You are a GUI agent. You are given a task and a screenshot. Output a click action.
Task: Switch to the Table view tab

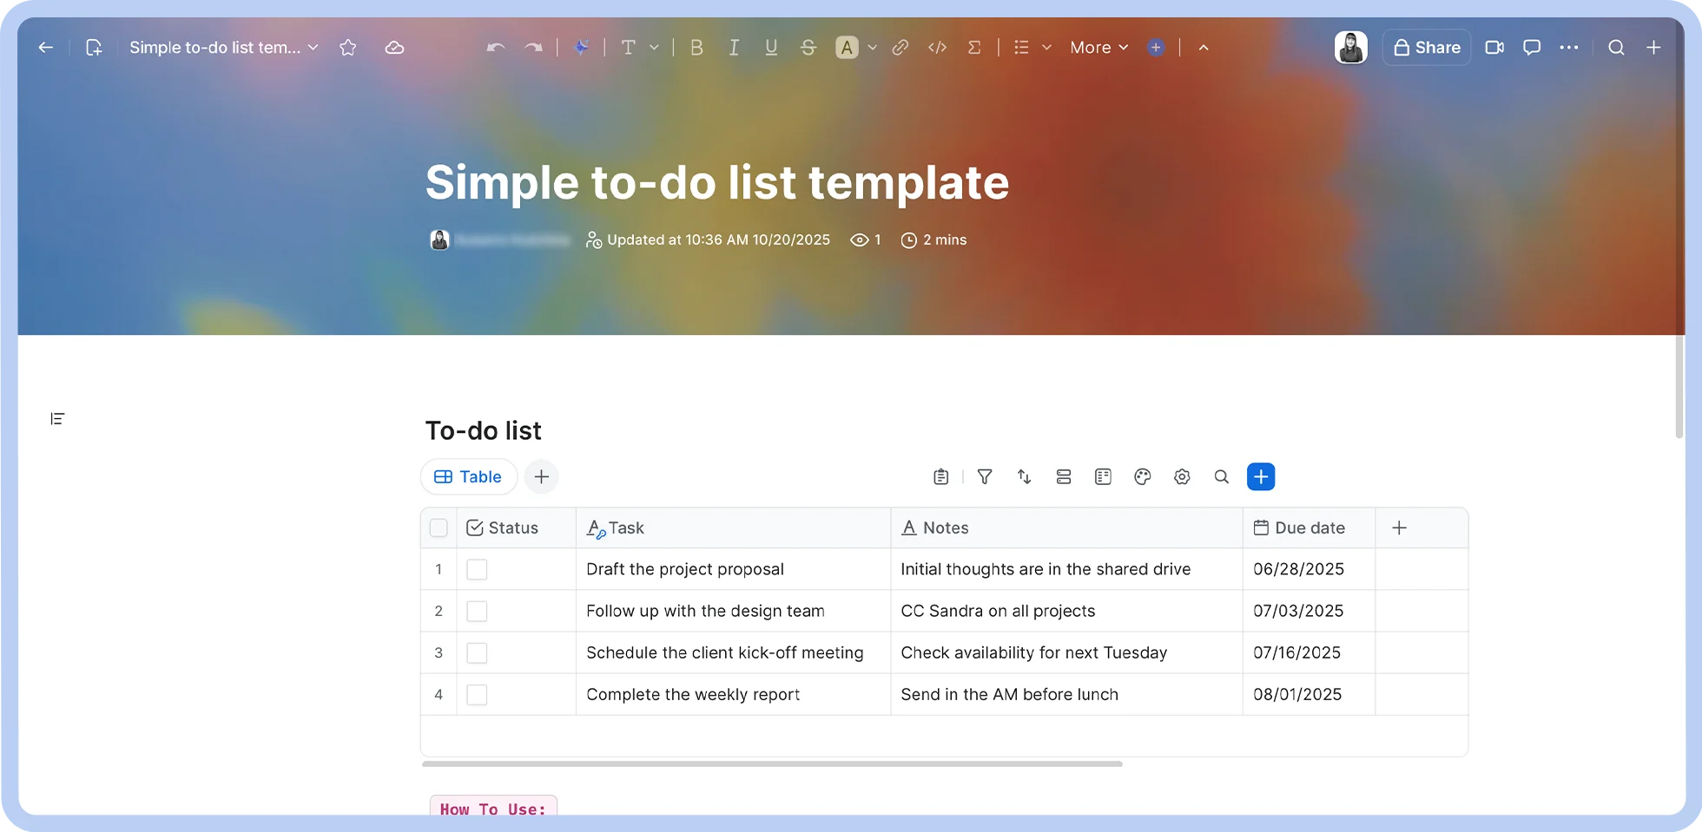click(468, 476)
